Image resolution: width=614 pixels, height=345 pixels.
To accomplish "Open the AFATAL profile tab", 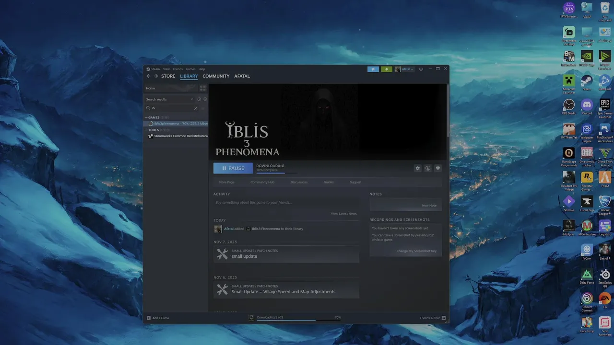I will pyautogui.click(x=242, y=76).
